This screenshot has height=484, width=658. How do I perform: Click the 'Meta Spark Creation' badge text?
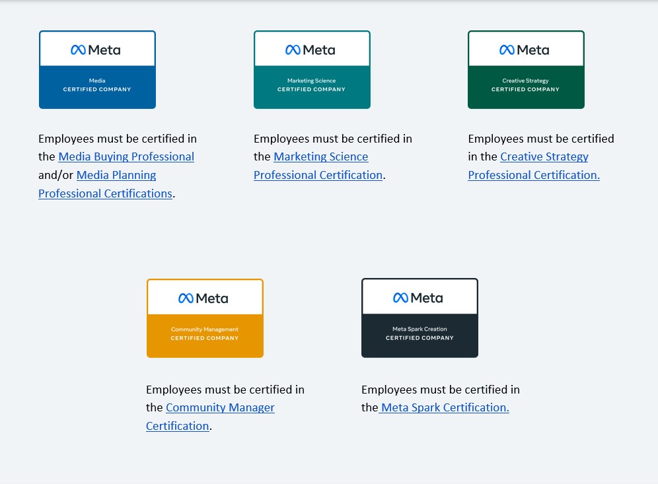pyautogui.click(x=420, y=329)
